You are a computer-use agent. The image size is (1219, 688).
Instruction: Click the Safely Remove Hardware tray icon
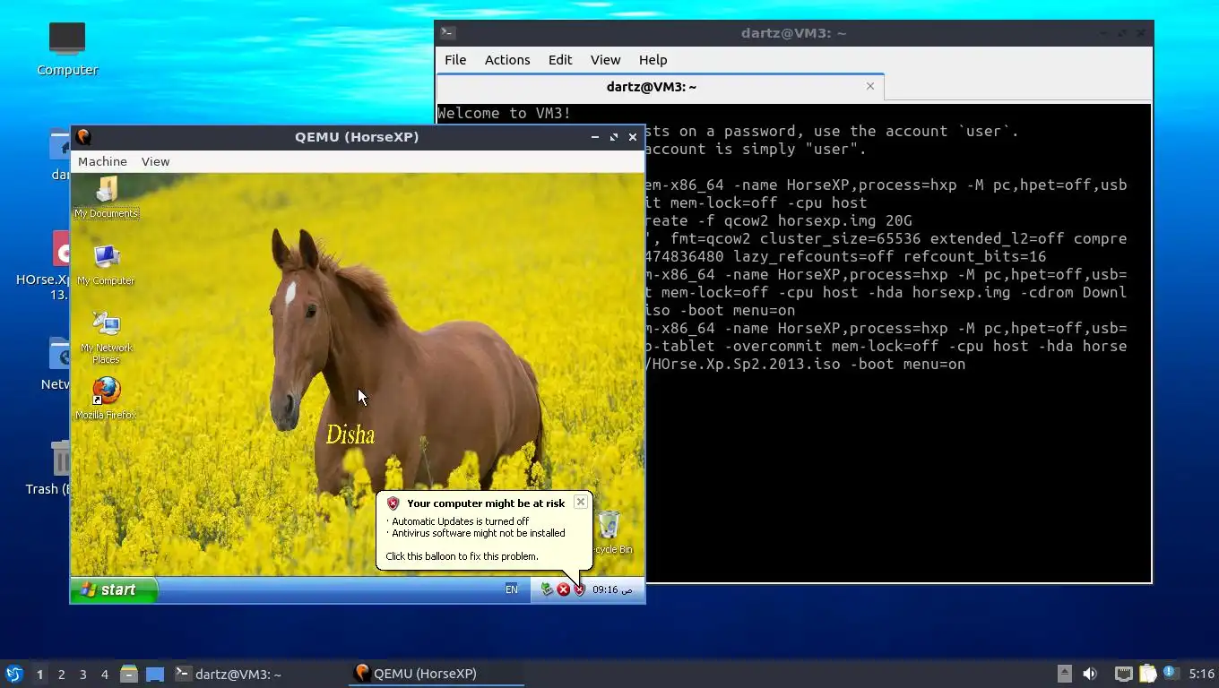(x=547, y=589)
